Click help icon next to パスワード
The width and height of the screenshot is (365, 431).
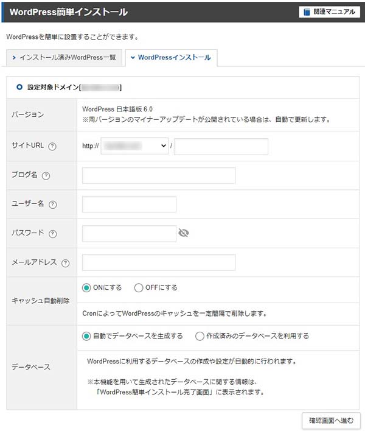pyautogui.click(x=53, y=234)
